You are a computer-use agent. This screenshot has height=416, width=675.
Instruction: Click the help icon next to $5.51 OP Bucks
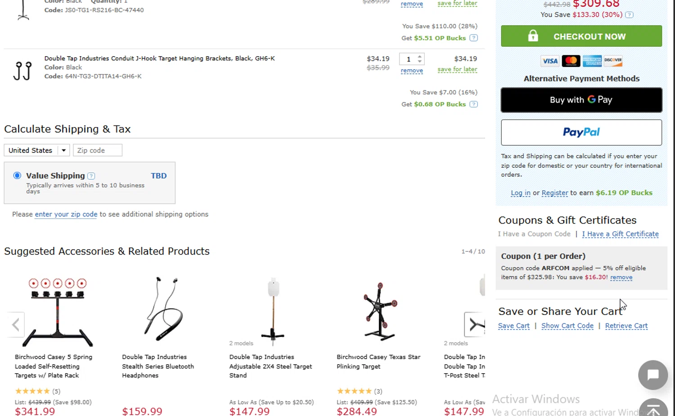click(473, 38)
